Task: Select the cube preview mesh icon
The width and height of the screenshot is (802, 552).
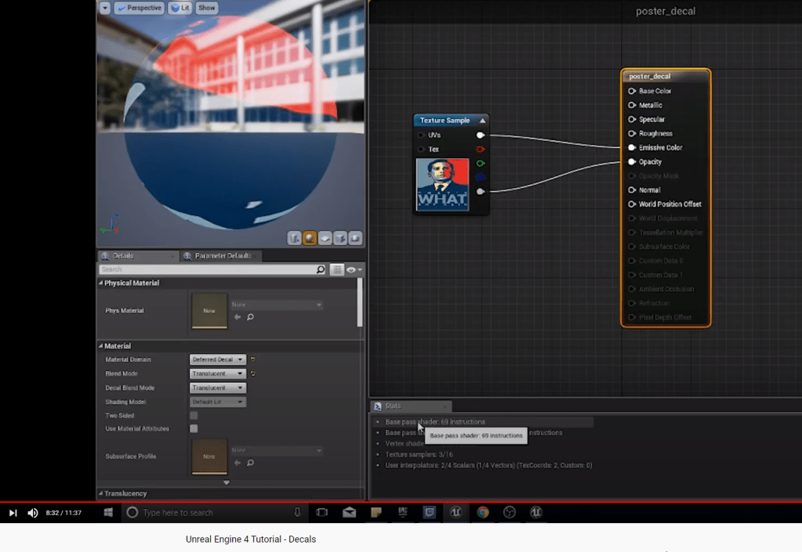Action: coord(340,238)
